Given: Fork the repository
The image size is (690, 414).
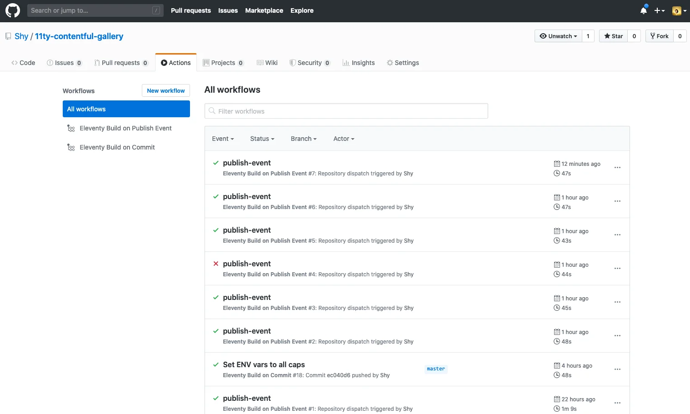Looking at the screenshot, I should pyautogui.click(x=660, y=36).
